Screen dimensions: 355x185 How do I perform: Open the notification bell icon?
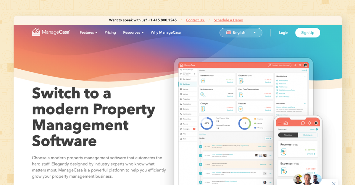[300, 65]
